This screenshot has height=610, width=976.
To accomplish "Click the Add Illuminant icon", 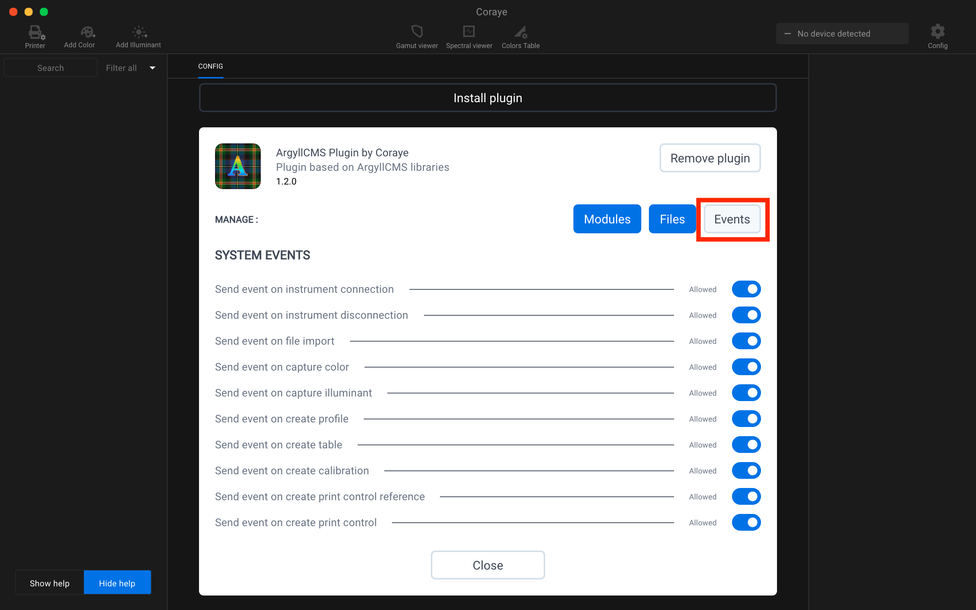I will pos(139,32).
